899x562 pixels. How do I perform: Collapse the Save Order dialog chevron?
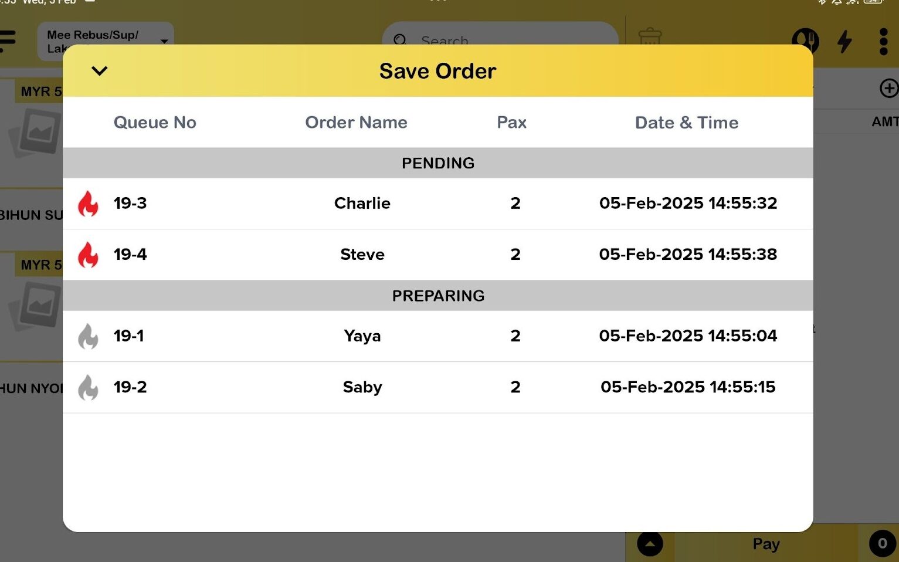point(100,71)
